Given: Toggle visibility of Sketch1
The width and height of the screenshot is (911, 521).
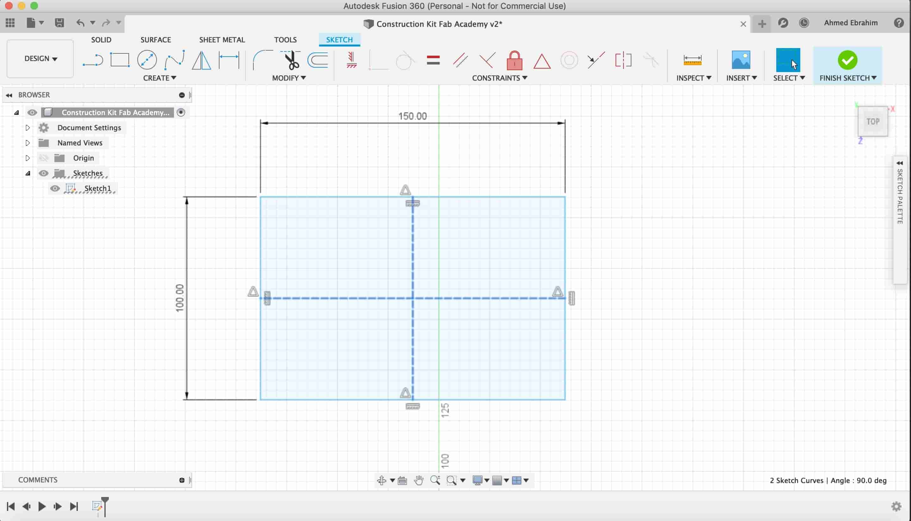Looking at the screenshot, I should point(55,188).
